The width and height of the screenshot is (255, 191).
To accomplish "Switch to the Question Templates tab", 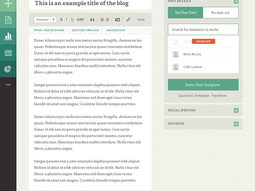I will (85, 30).
